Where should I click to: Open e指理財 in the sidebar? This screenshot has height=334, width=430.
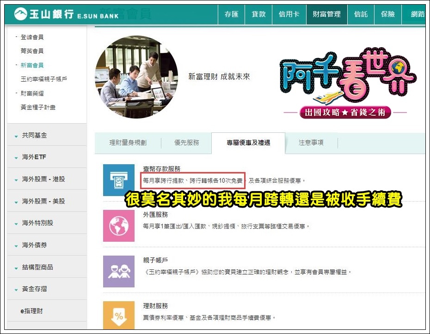[x=47, y=311]
